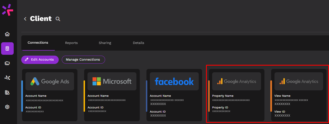Open the chart report icon in the sidebar
This screenshot has height=124, width=329.
7,92
